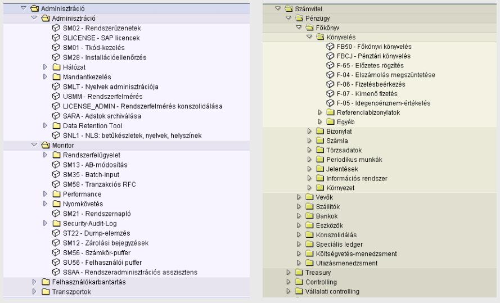Click the Data Retention Tool folder icon
The width and height of the screenshot is (500, 303).
tap(56, 125)
